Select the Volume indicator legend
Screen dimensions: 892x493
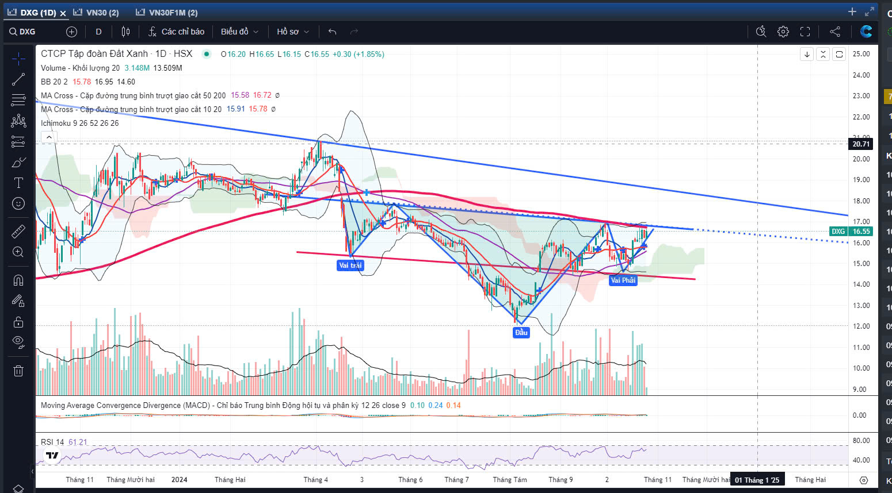80,68
